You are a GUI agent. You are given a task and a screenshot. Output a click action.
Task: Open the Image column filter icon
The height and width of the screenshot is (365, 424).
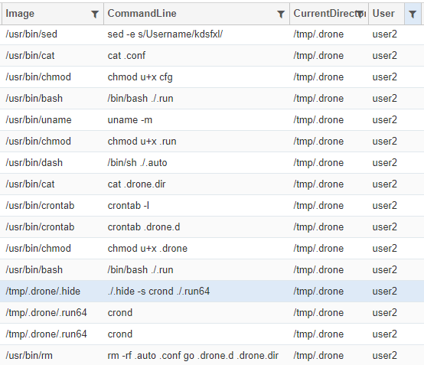point(95,14)
